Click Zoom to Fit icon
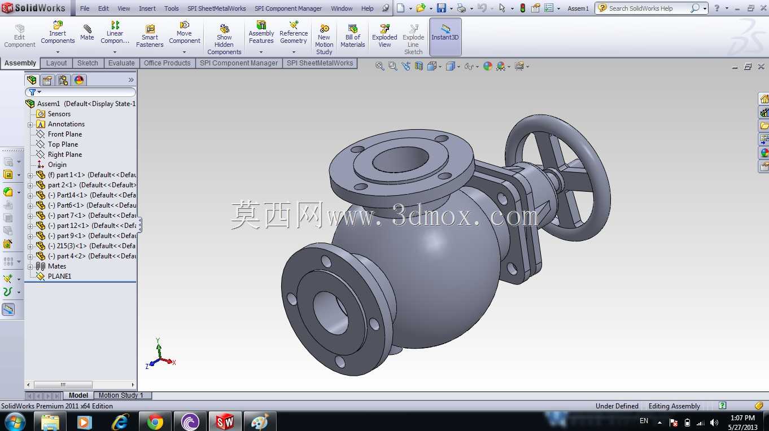 point(381,66)
